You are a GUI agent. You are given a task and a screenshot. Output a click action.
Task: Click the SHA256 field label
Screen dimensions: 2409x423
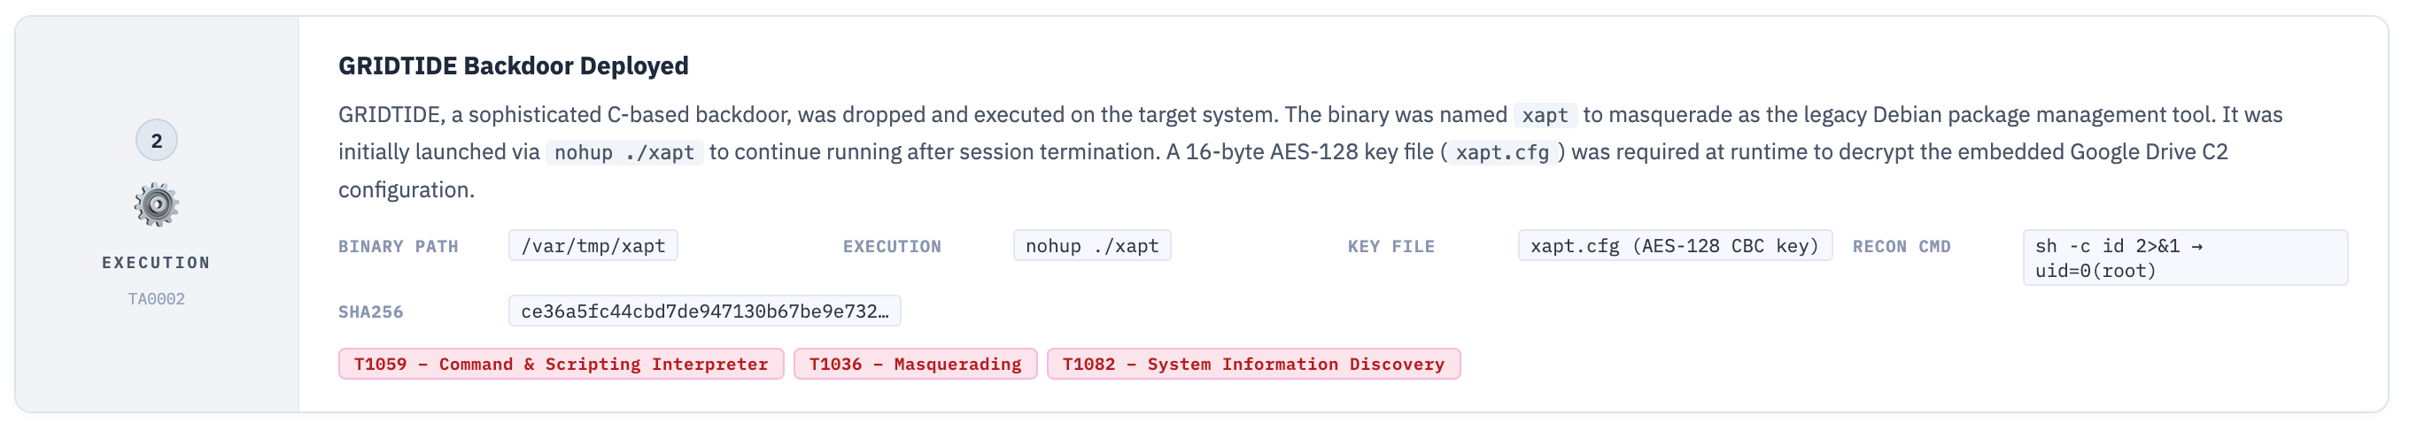click(x=370, y=312)
